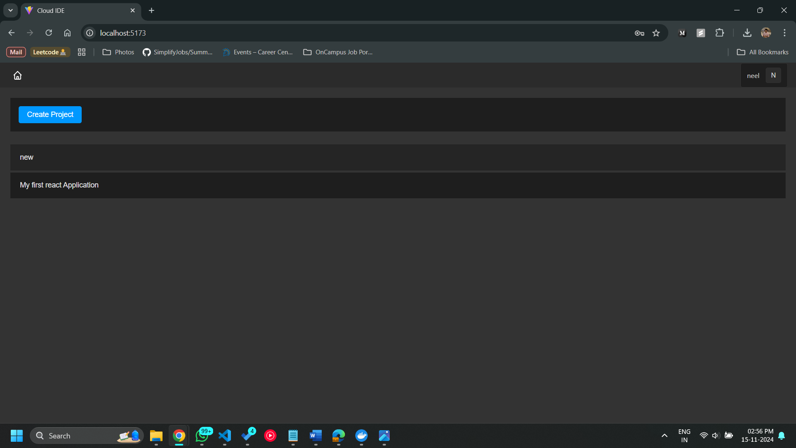Open the Leetcode bookmark
The width and height of the screenshot is (796, 448).
[x=50, y=52]
